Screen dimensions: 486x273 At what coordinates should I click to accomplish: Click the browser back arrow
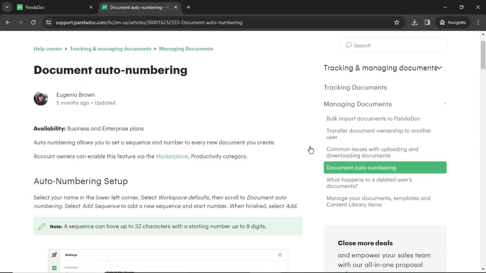(8, 22)
